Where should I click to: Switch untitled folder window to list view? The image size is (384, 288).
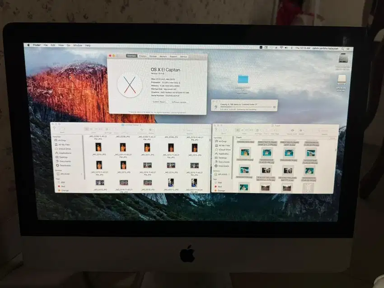(91, 129)
